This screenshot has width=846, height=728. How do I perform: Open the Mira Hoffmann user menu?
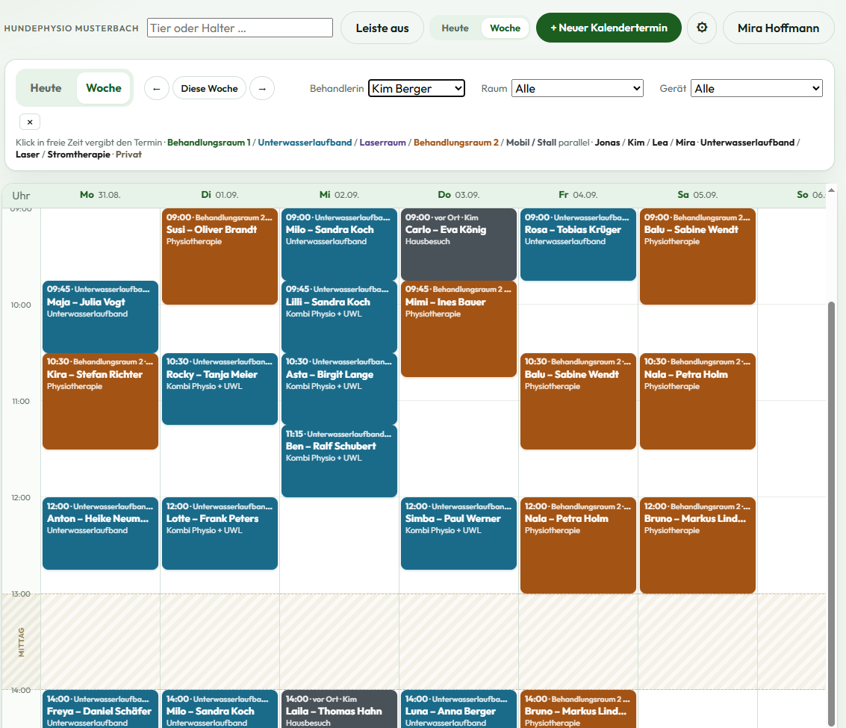[x=778, y=28]
